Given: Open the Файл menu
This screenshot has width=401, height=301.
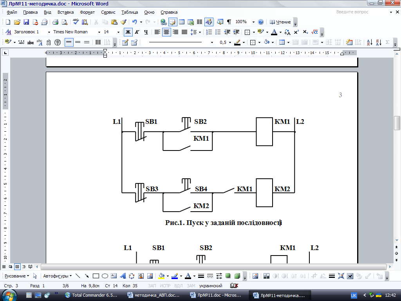Looking at the screenshot, I should [x=12, y=12].
